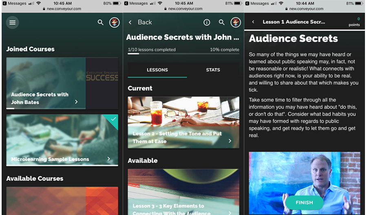Screen dimensions: 367x215
Task: Tap "1/10 lessons completed" text
Action: pos(152,50)
